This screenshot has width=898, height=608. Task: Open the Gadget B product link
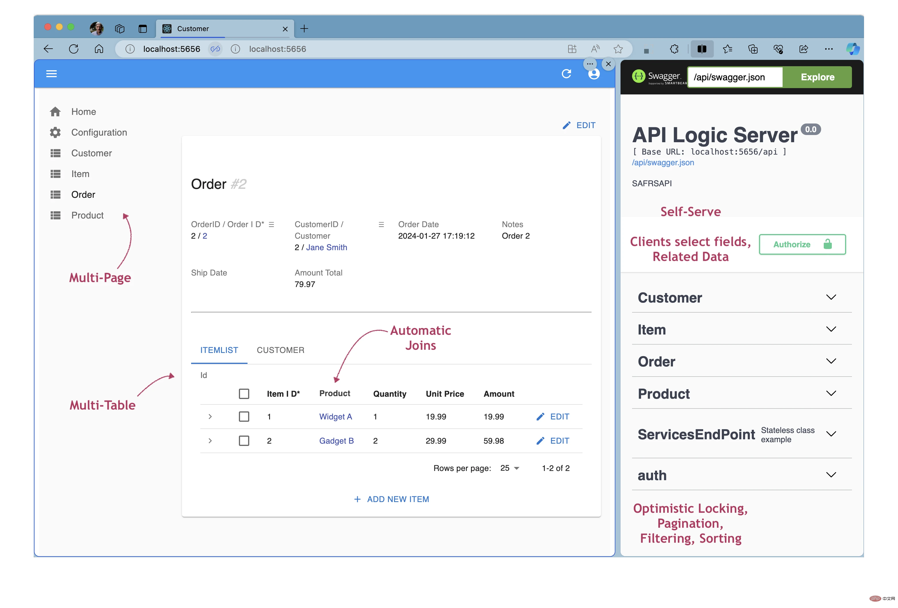point(336,441)
